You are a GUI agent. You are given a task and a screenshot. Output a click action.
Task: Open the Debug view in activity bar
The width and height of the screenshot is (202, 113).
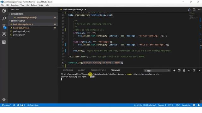point(4,34)
